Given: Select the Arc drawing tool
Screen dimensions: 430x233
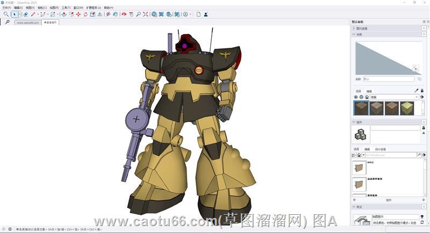Looking at the screenshot, I should coord(43,14).
